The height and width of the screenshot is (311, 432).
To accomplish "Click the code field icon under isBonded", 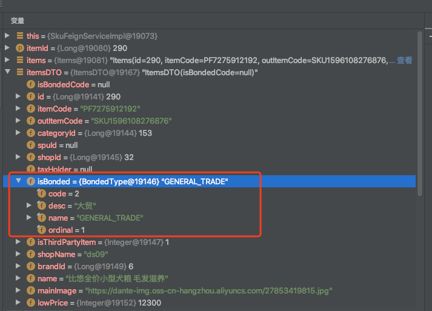I will (x=42, y=193).
